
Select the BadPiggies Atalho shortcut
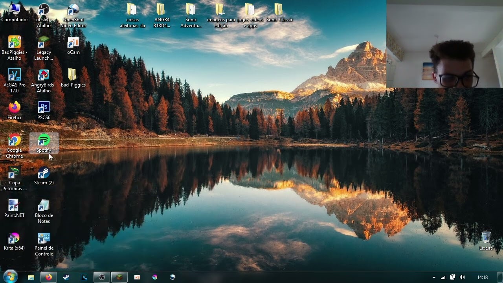(15, 48)
